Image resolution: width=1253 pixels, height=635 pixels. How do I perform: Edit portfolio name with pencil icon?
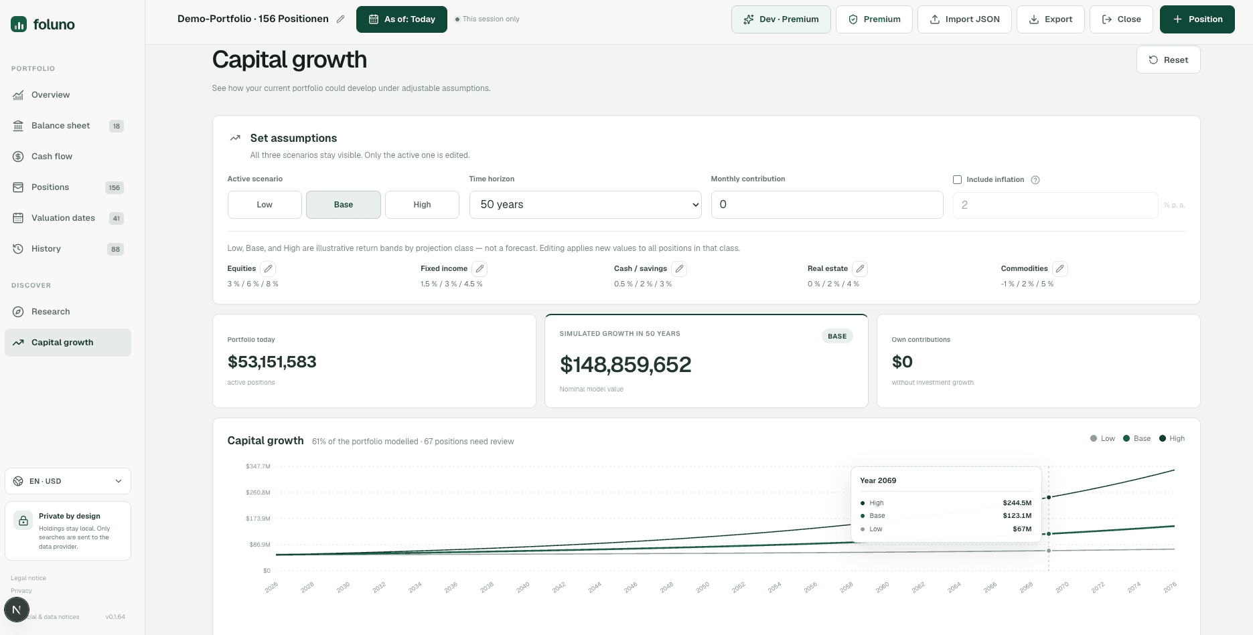pyautogui.click(x=340, y=19)
